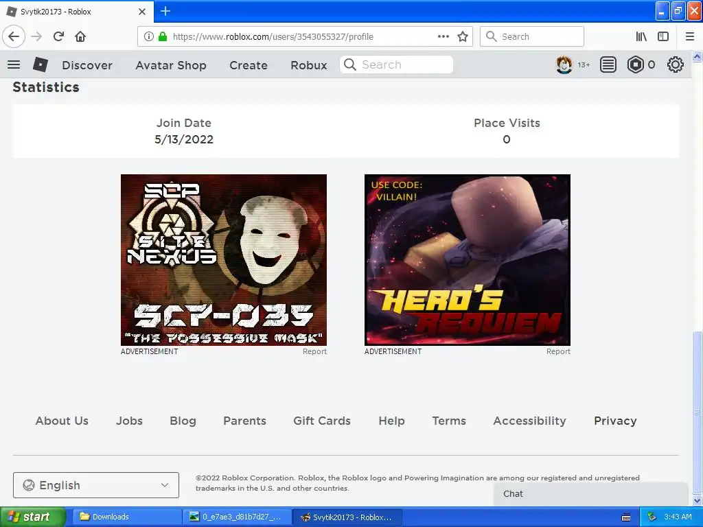Report the SCP-035 advertisement
This screenshot has width=703, height=527.
[x=314, y=352]
